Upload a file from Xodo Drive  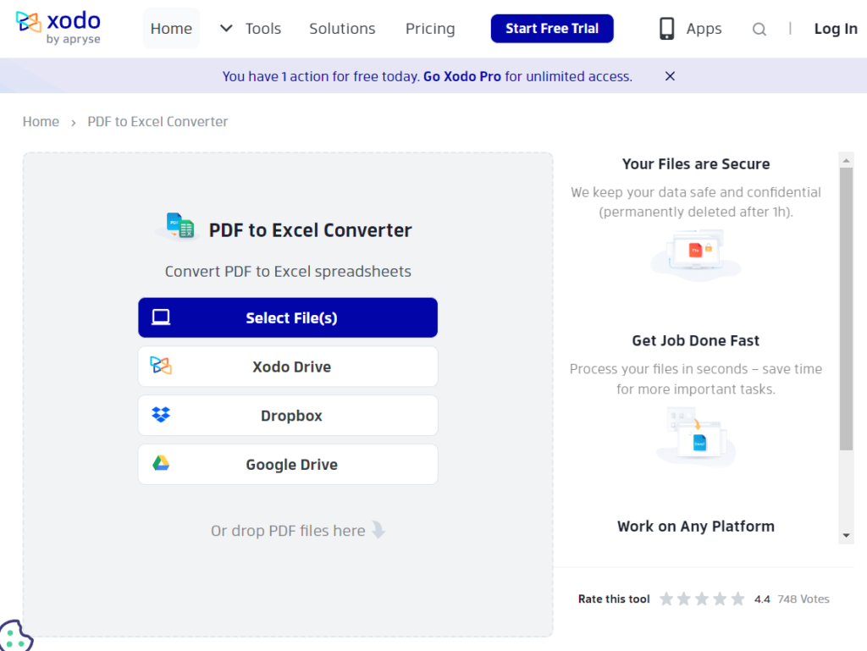[287, 367]
